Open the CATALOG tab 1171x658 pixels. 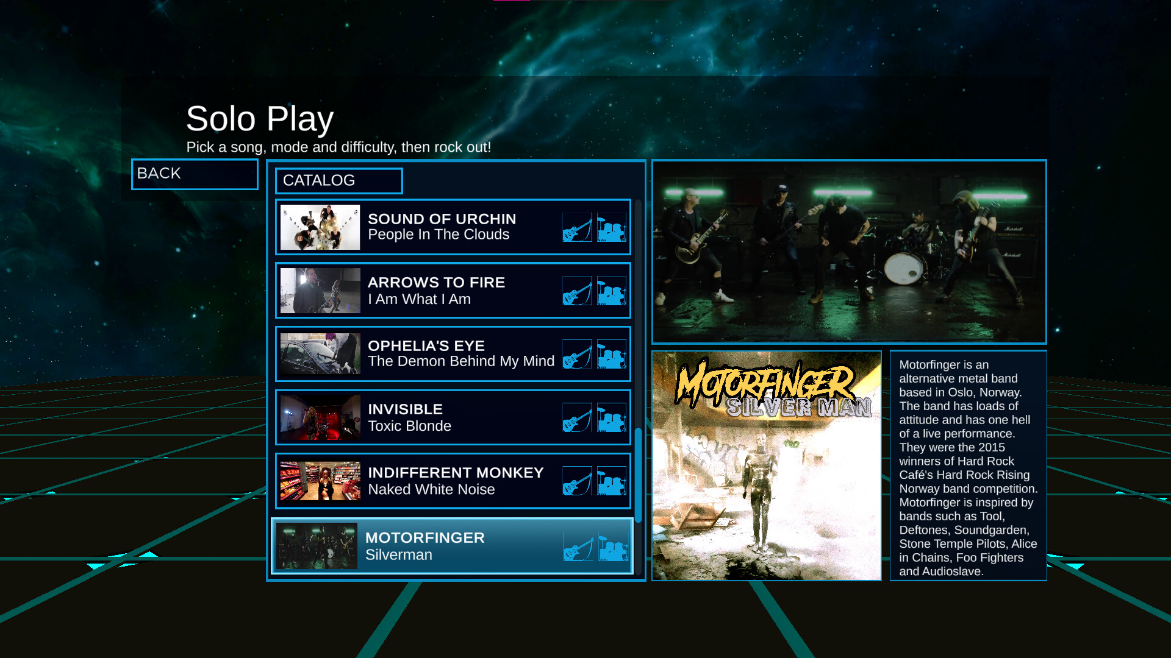click(339, 180)
